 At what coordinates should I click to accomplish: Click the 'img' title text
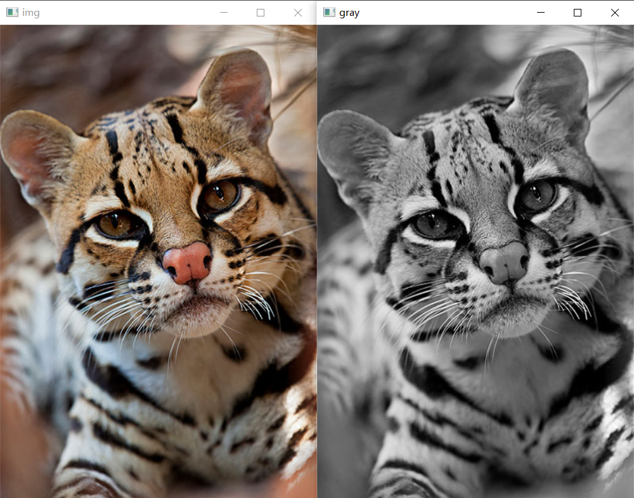pos(30,13)
